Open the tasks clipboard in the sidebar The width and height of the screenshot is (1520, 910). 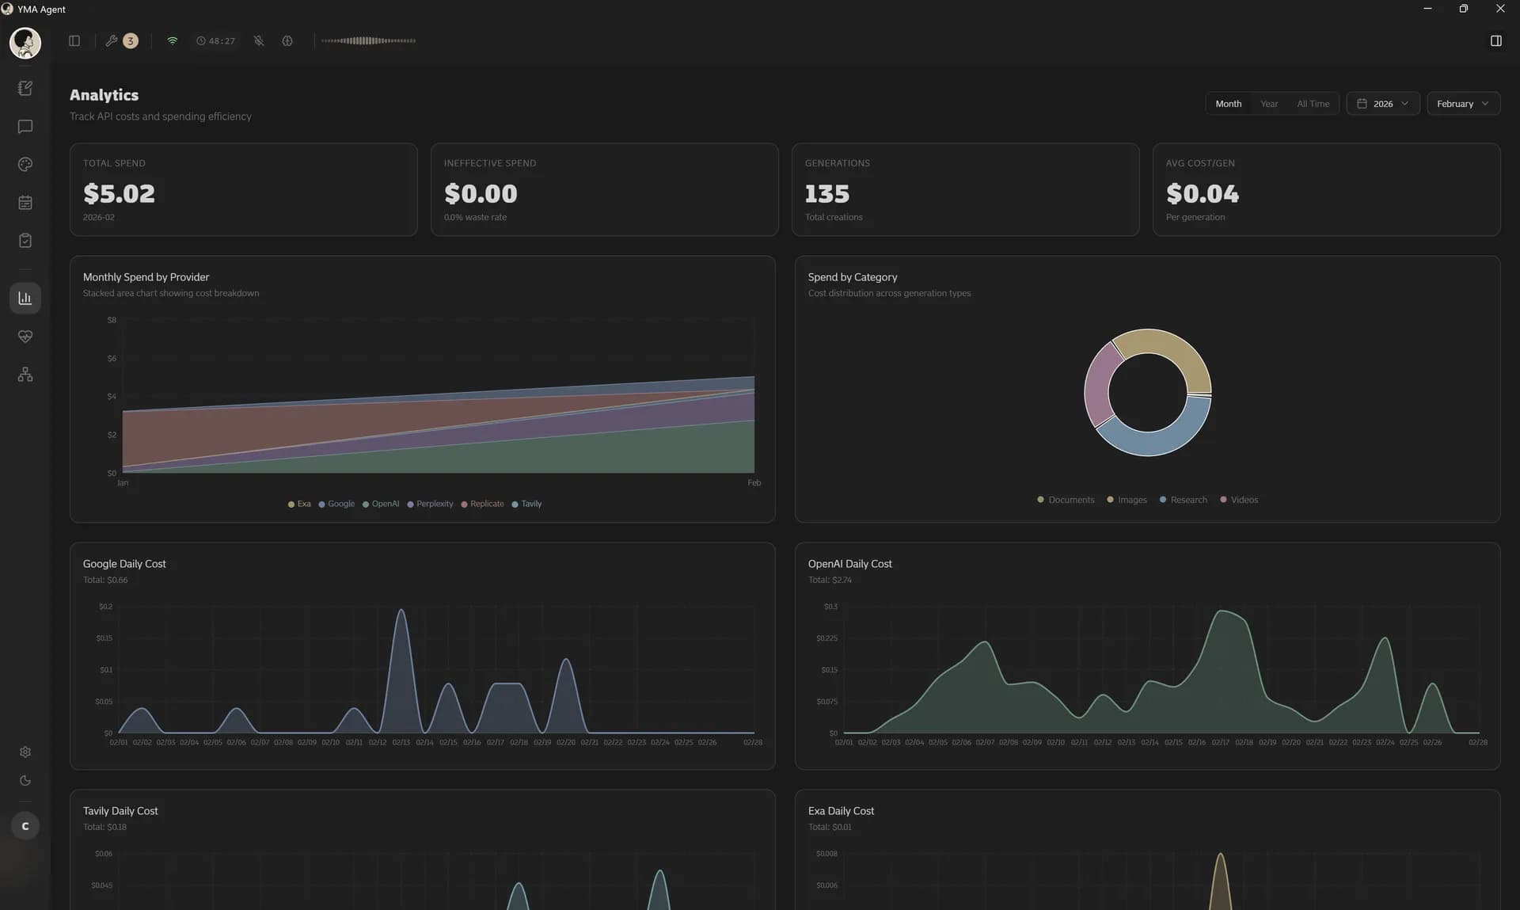25,240
